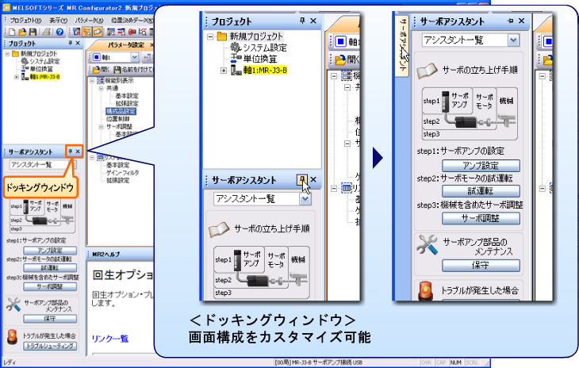Click the トラブルシューティング button

[50, 347]
